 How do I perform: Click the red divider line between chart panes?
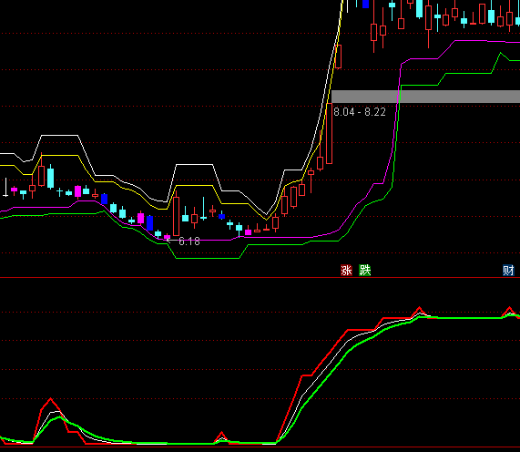(x=260, y=277)
